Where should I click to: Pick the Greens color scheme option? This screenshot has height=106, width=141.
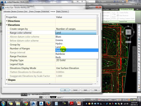tap(77, 40)
